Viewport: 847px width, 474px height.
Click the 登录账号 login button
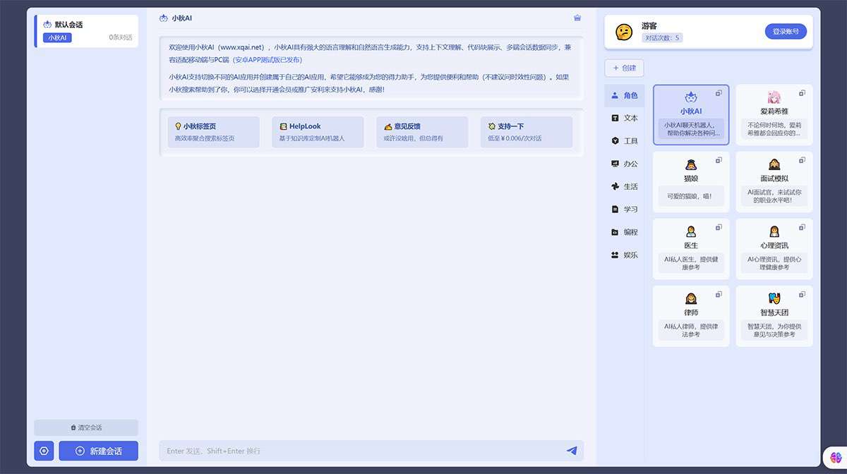[x=786, y=32]
